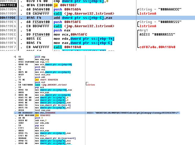
Task: Click the ASCII base64 alphabet string comment
Action: tap(133, 113)
